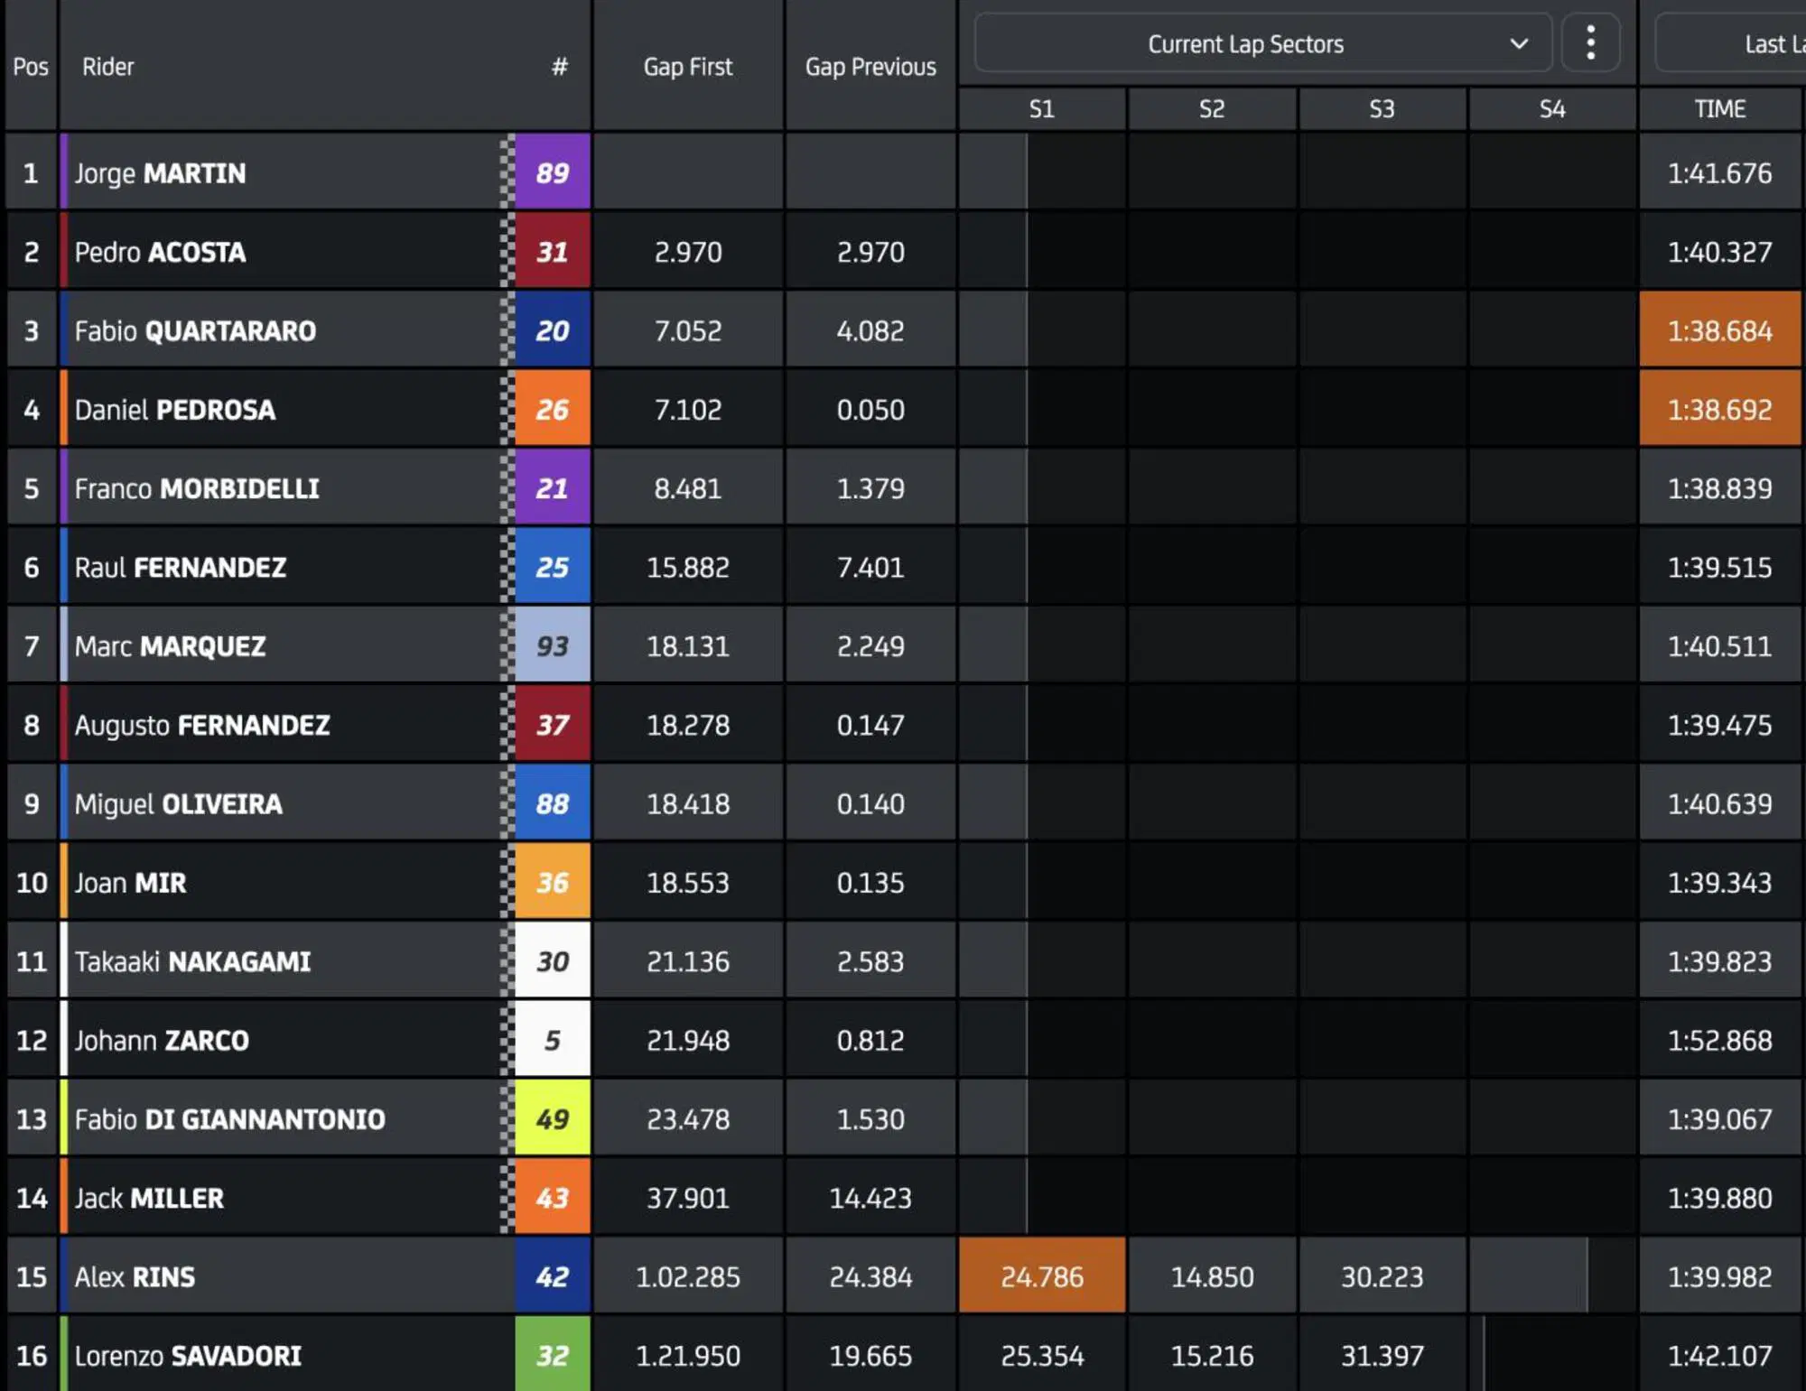
Task: Sort by the Gap Previous column
Action: click(x=870, y=67)
